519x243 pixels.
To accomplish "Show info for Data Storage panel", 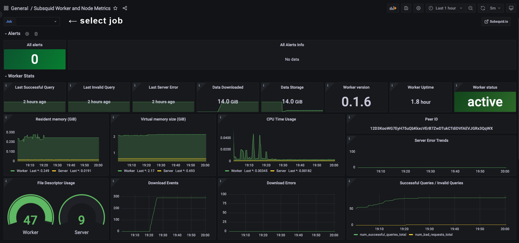I will pos(264,85).
